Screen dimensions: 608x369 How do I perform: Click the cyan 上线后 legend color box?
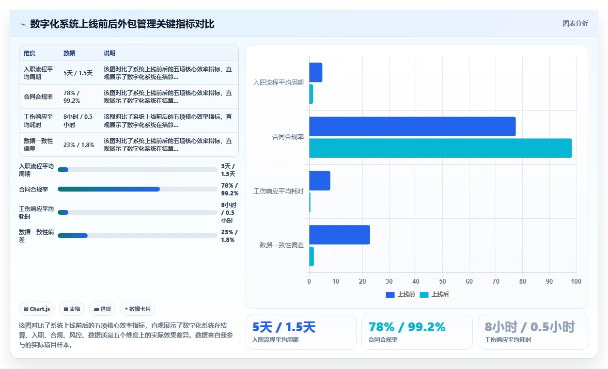click(424, 294)
